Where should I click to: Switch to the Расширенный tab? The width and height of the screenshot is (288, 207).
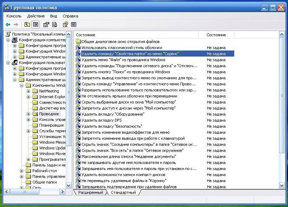(90, 192)
